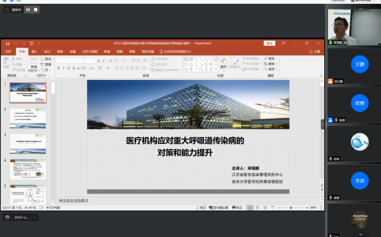Open the Insert ribbon tab
This screenshot has width=381, height=237.
35,52
